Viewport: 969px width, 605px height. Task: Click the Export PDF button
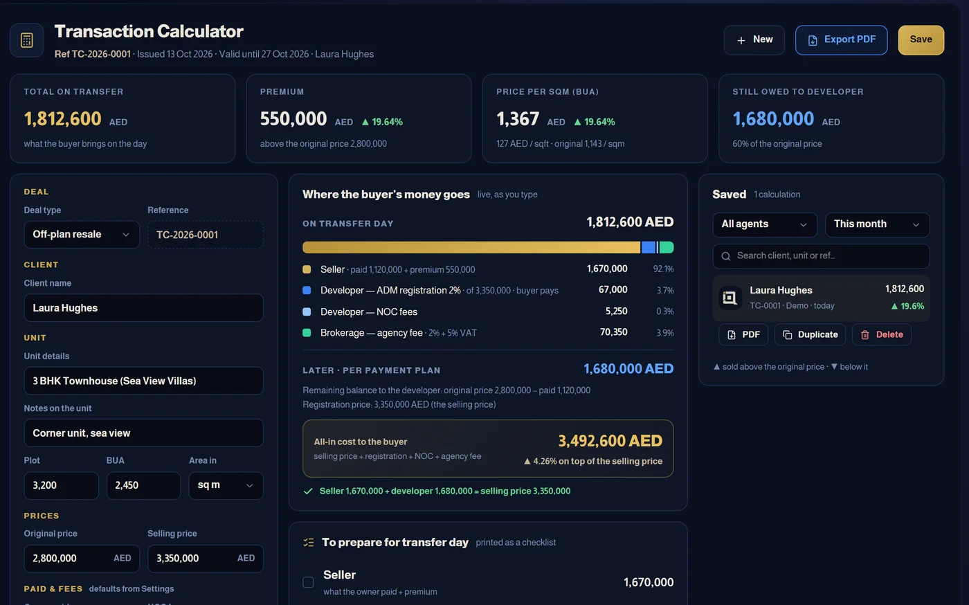(x=841, y=40)
